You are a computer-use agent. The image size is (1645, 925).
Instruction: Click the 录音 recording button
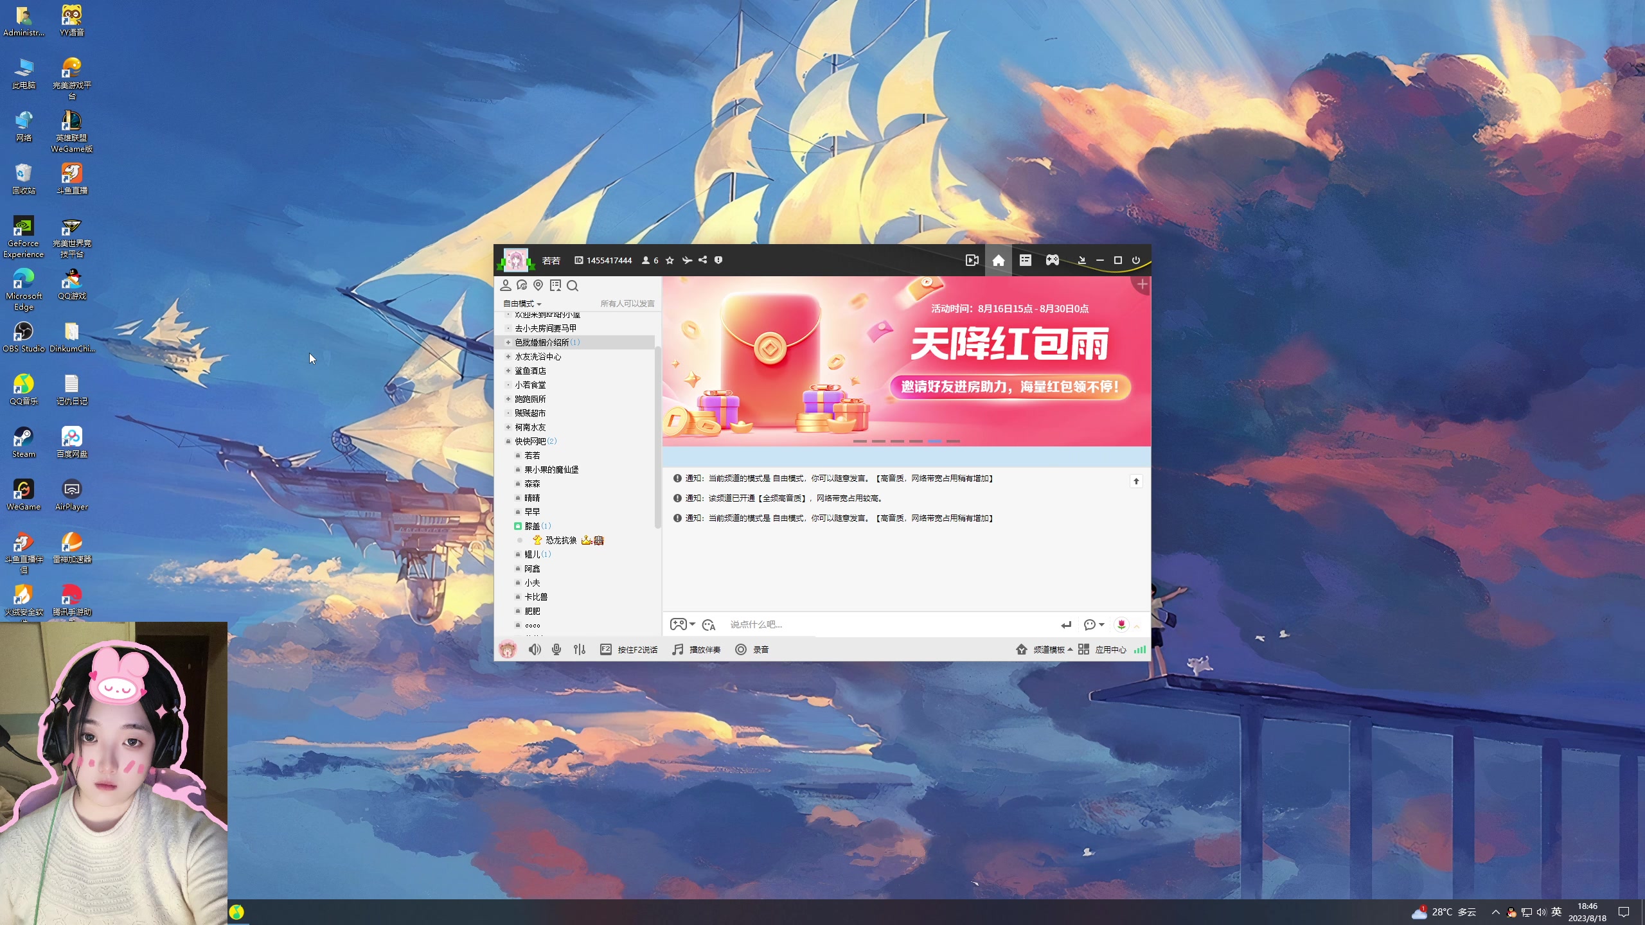753,649
